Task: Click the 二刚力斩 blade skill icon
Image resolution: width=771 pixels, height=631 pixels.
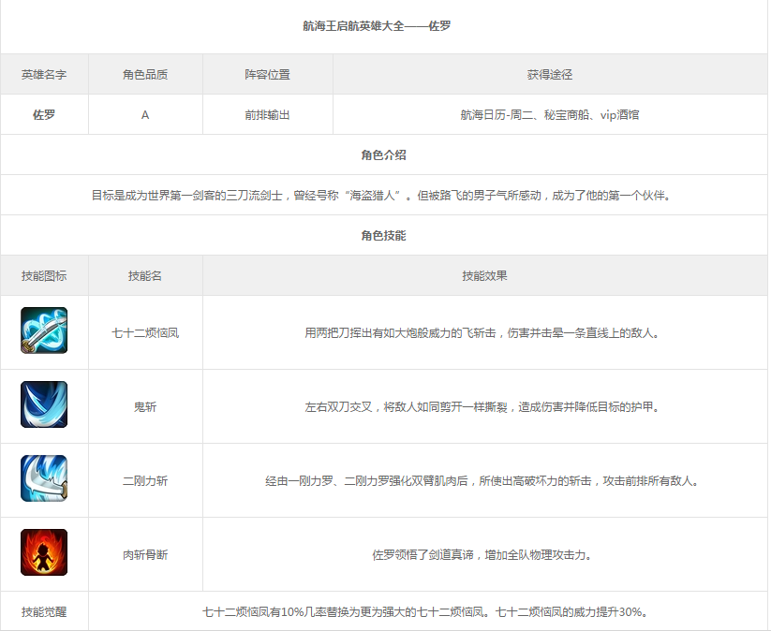Action: (x=44, y=478)
